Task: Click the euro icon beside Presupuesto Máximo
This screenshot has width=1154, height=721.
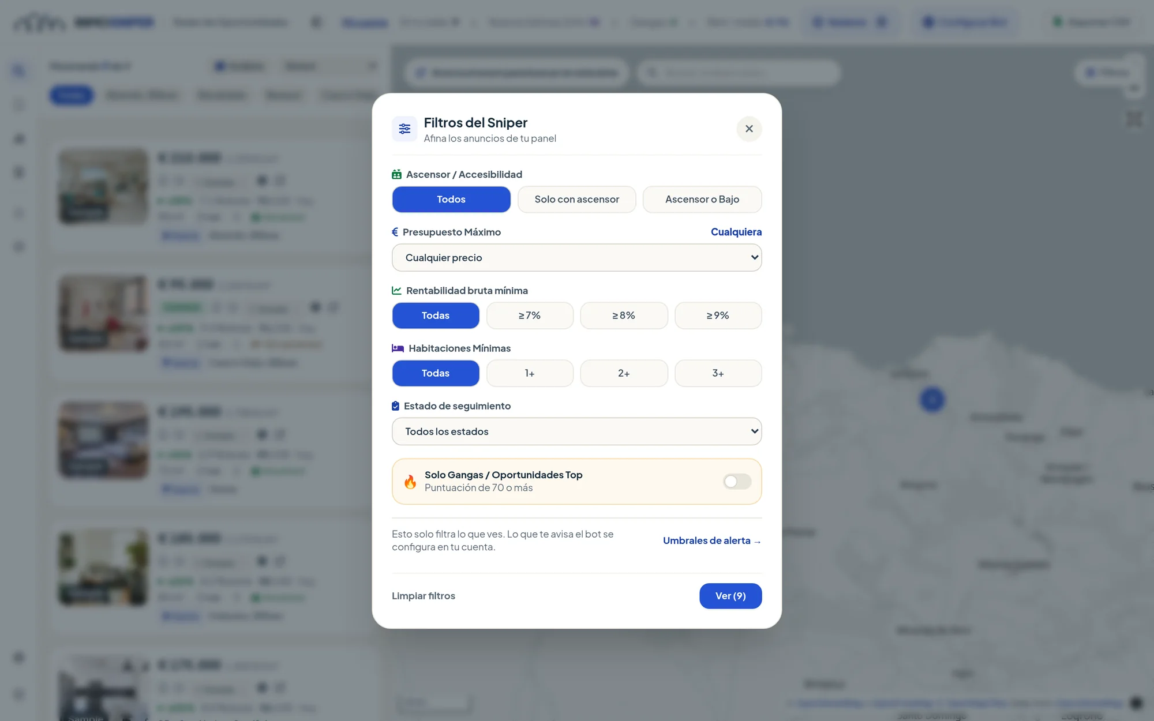Action: (x=395, y=232)
